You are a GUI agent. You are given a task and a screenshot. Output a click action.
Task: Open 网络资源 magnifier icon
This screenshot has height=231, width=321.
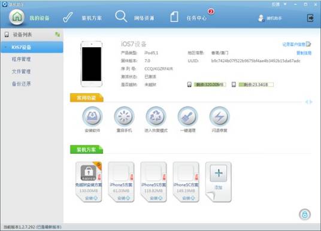click(121, 16)
